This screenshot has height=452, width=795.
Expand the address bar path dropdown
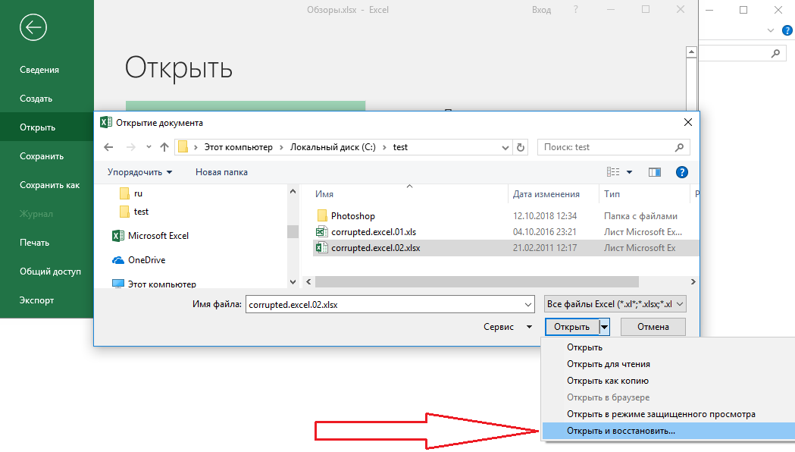click(505, 148)
